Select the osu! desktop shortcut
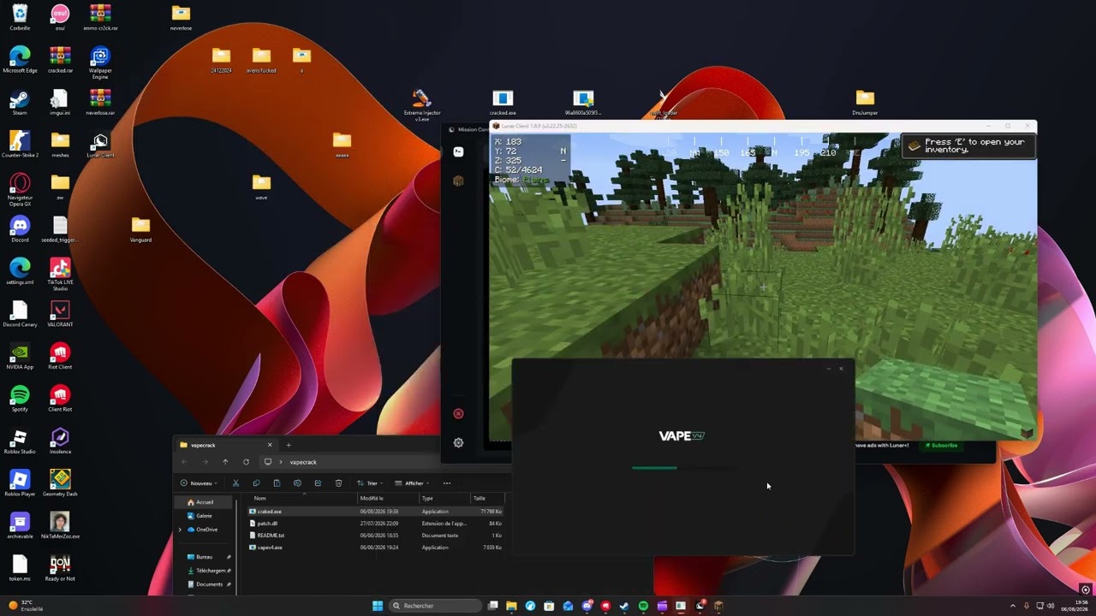 (x=60, y=17)
